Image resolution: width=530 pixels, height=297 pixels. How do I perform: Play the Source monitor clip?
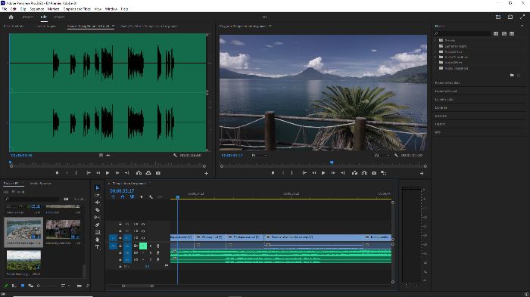108,173
